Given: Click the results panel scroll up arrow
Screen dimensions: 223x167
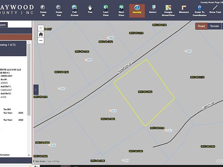Looking at the screenshot, I should click(29, 42).
